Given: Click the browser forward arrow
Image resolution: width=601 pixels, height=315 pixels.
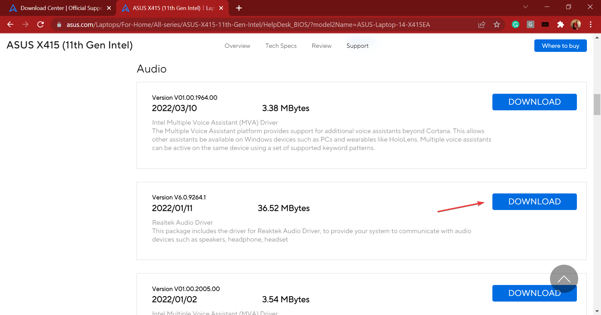Looking at the screenshot, I should tap(25, 24).
